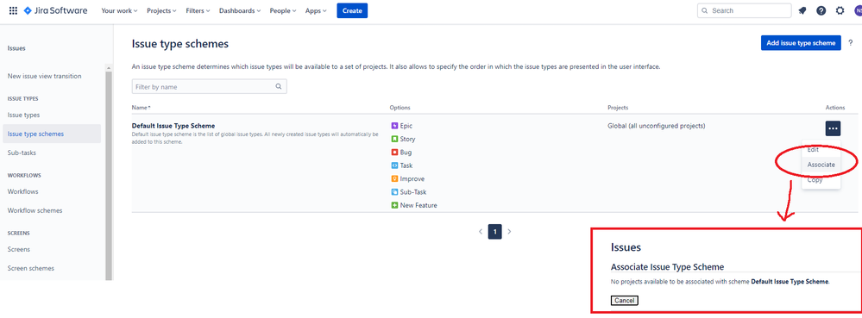Image resolution: width=862 pixels, height=318 pixels.
Task: Click the Options column header
Action: (400, 108)
